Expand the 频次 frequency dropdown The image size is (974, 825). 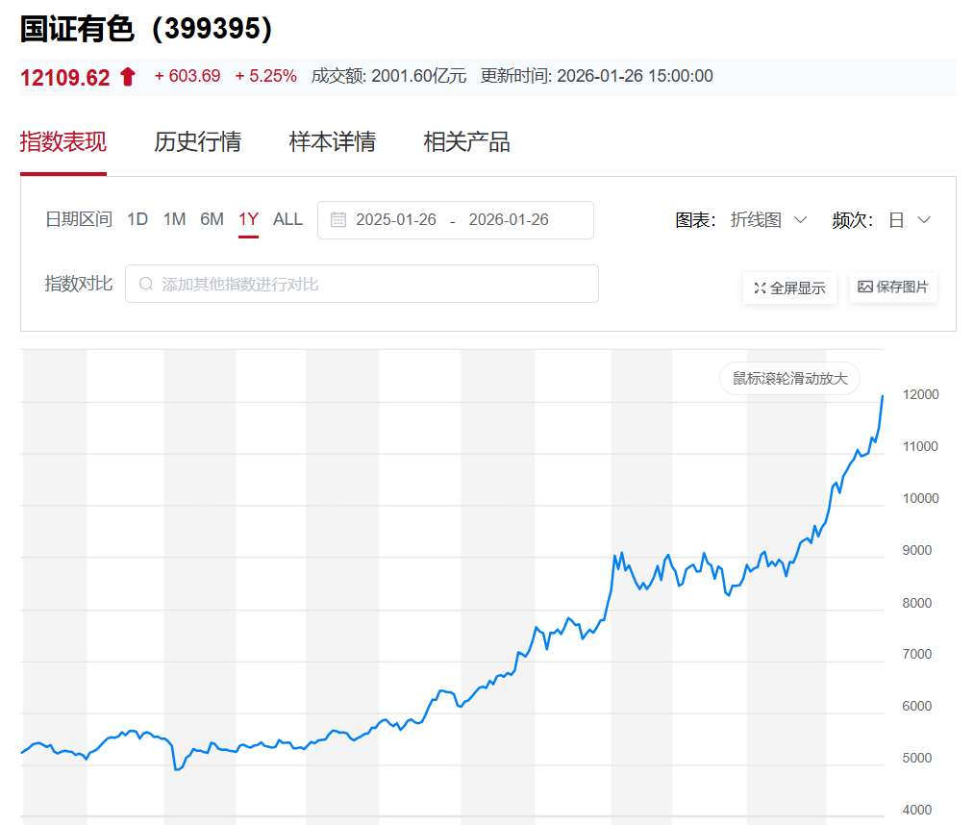[909, 220]
